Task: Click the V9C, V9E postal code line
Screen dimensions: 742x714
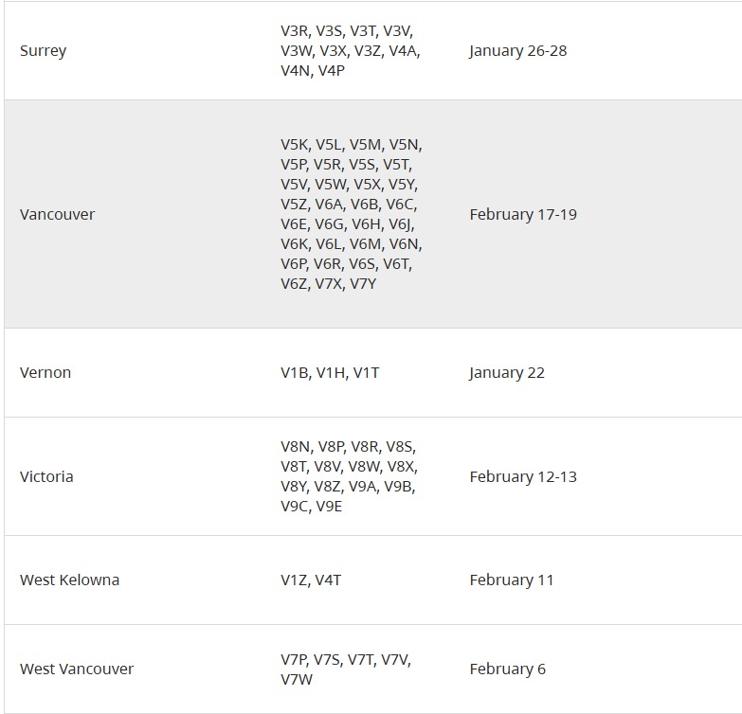Action: (x=311, y=507)
